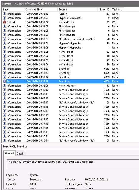Viewport: 139px width, 190px height.
Task: Click the info icon for Kernel-Boot event 32
Action: point(4,52)
